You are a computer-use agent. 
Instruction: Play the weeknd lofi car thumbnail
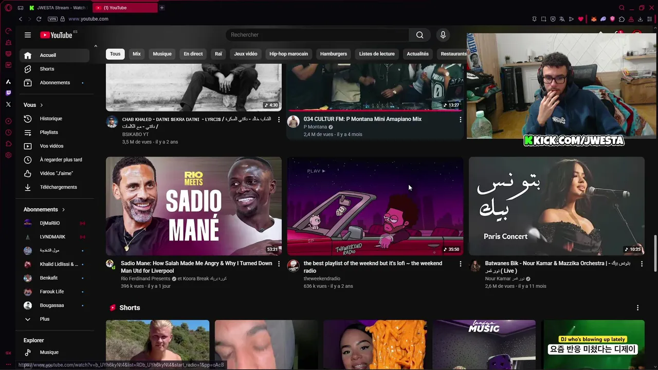coord(375,206)
